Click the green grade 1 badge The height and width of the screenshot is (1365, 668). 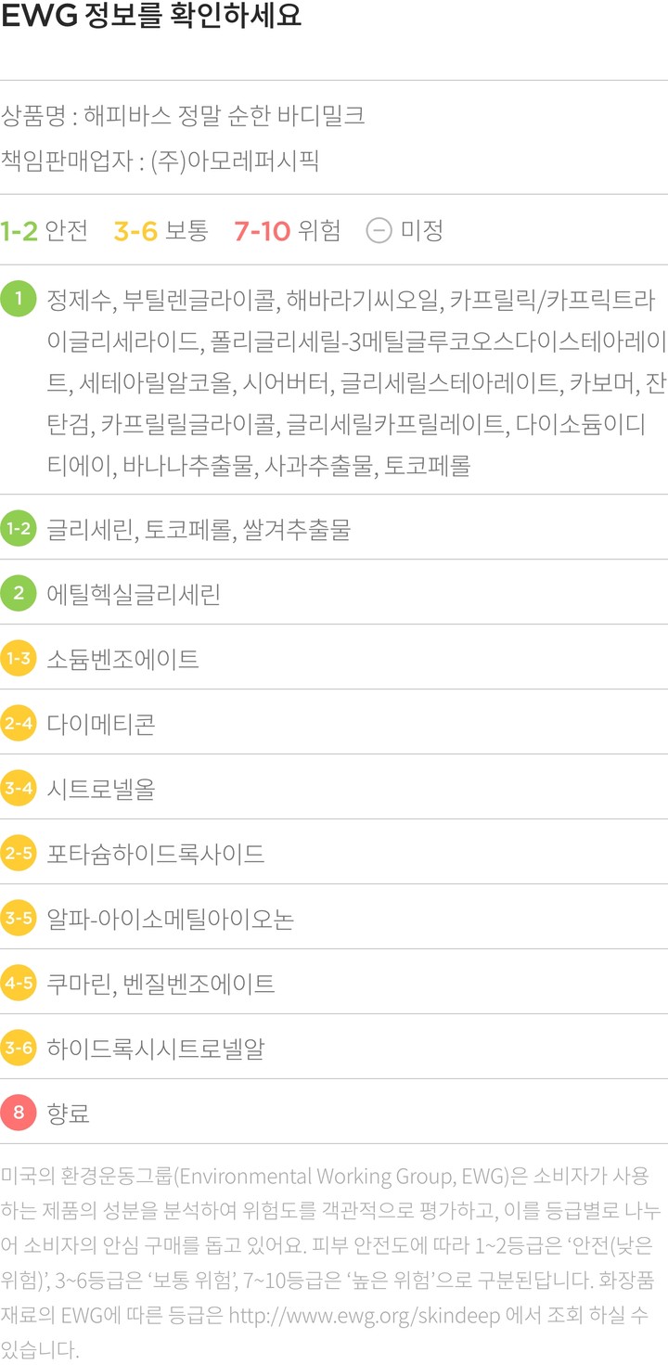19,300
